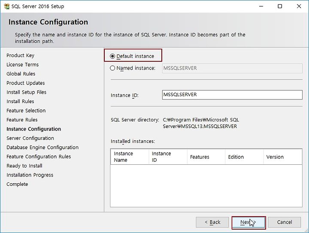Select Product Key step in sidebar
This screenshot has width=309, height=233.
tap(20, 55)
